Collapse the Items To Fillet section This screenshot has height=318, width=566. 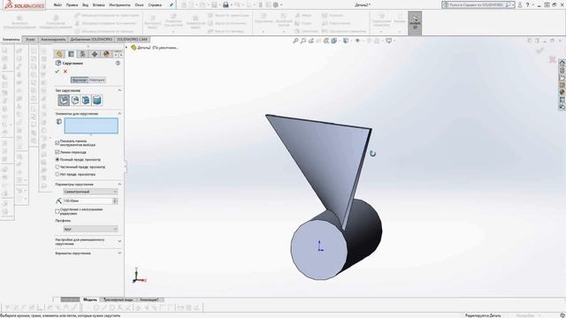point(119,114)
